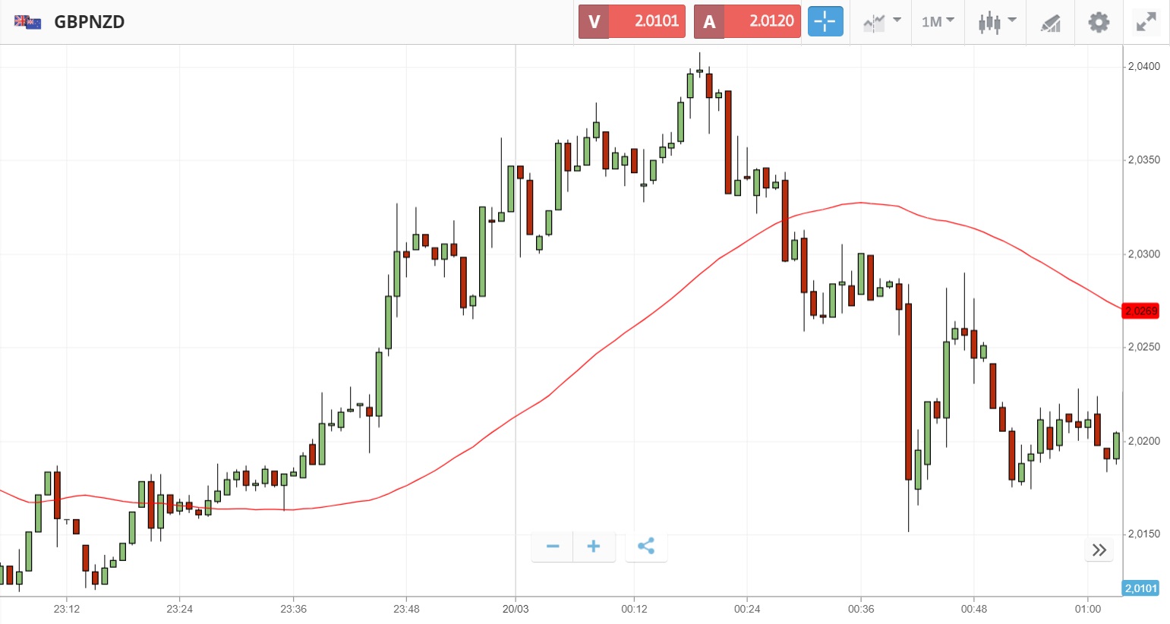Image resolution: width=1170 pixels, height=624 pixels.
Task: Select the drawing tools pencil icon
Action: 1051,23
